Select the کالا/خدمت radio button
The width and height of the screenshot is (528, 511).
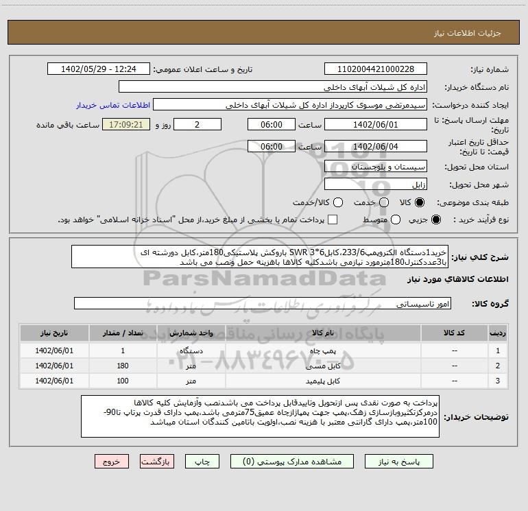(338, 202)
